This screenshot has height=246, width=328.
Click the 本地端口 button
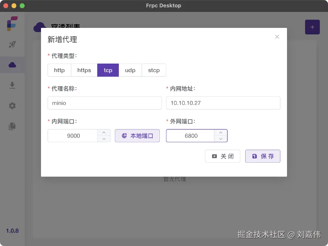(137, 136)
